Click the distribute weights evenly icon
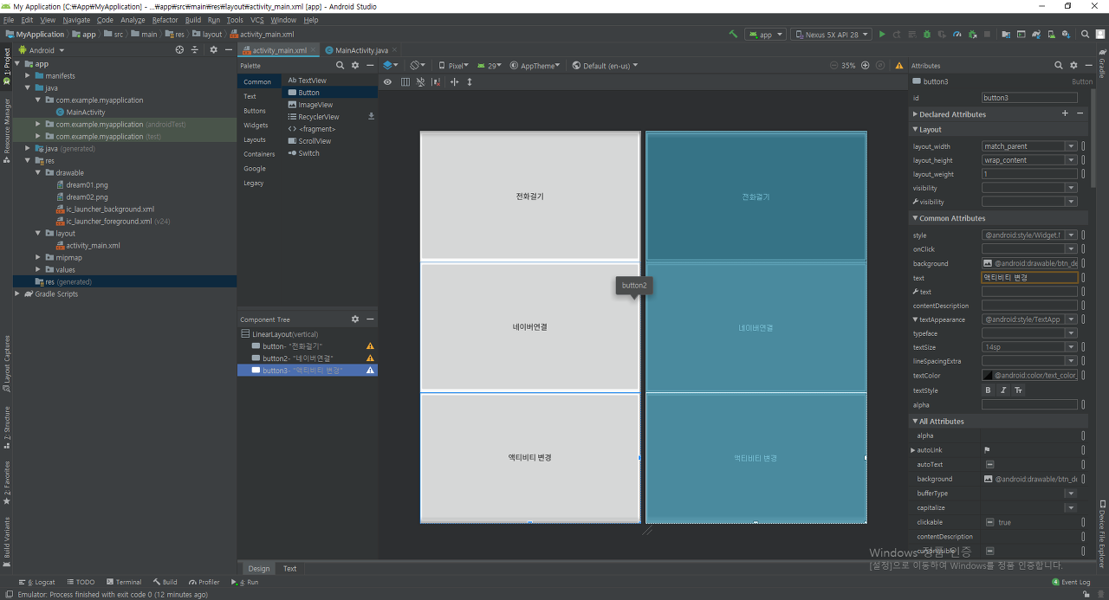The width and height of the screenshot is (1109, 600). click(x=454, y=82)
